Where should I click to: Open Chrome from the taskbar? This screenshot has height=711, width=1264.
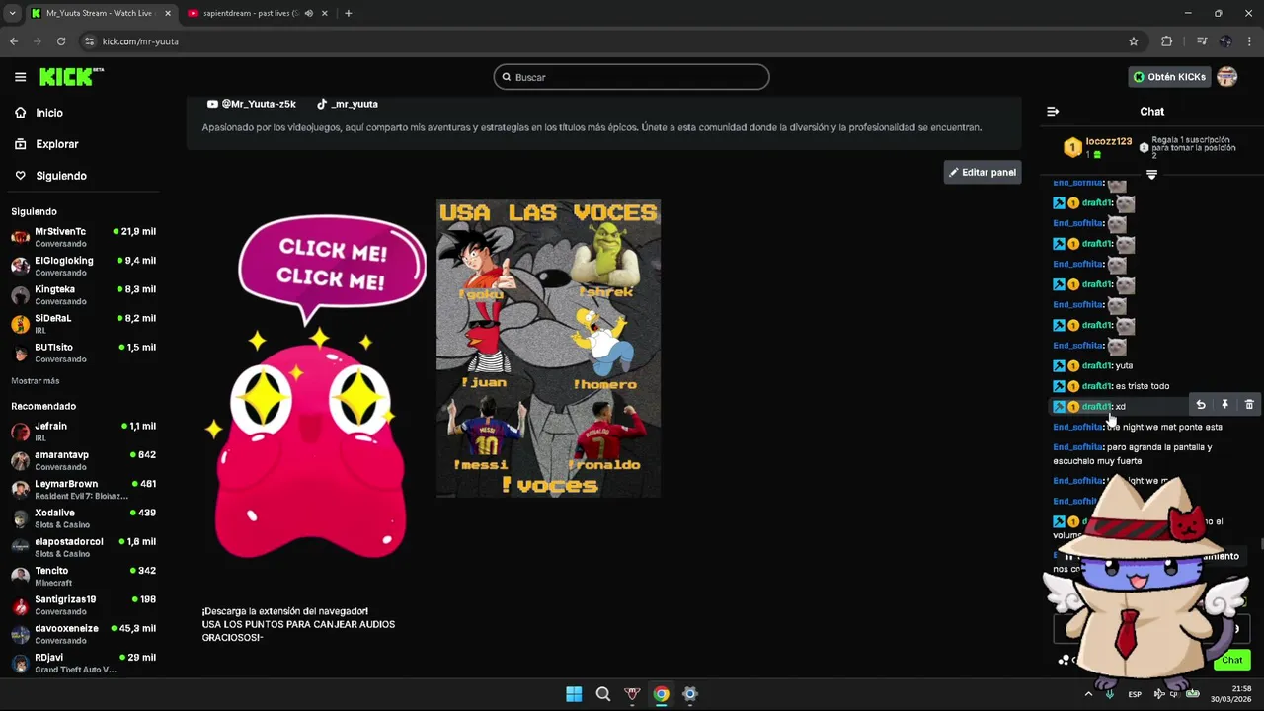tap(661, 694)
